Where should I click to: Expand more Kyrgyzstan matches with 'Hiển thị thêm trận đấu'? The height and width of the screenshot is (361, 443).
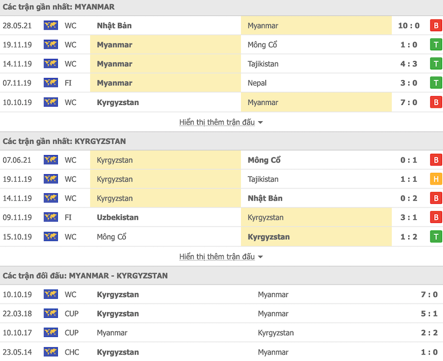click(x=217, y=257)
